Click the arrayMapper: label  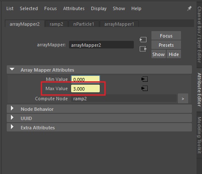click(x=51, y=45)
